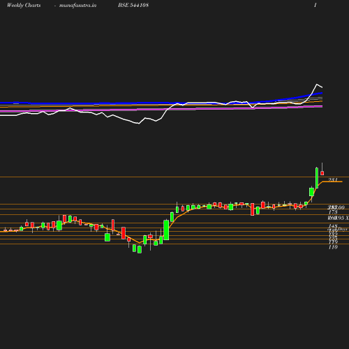Click the tallest green candle before the last red candle

pos(317,178)
